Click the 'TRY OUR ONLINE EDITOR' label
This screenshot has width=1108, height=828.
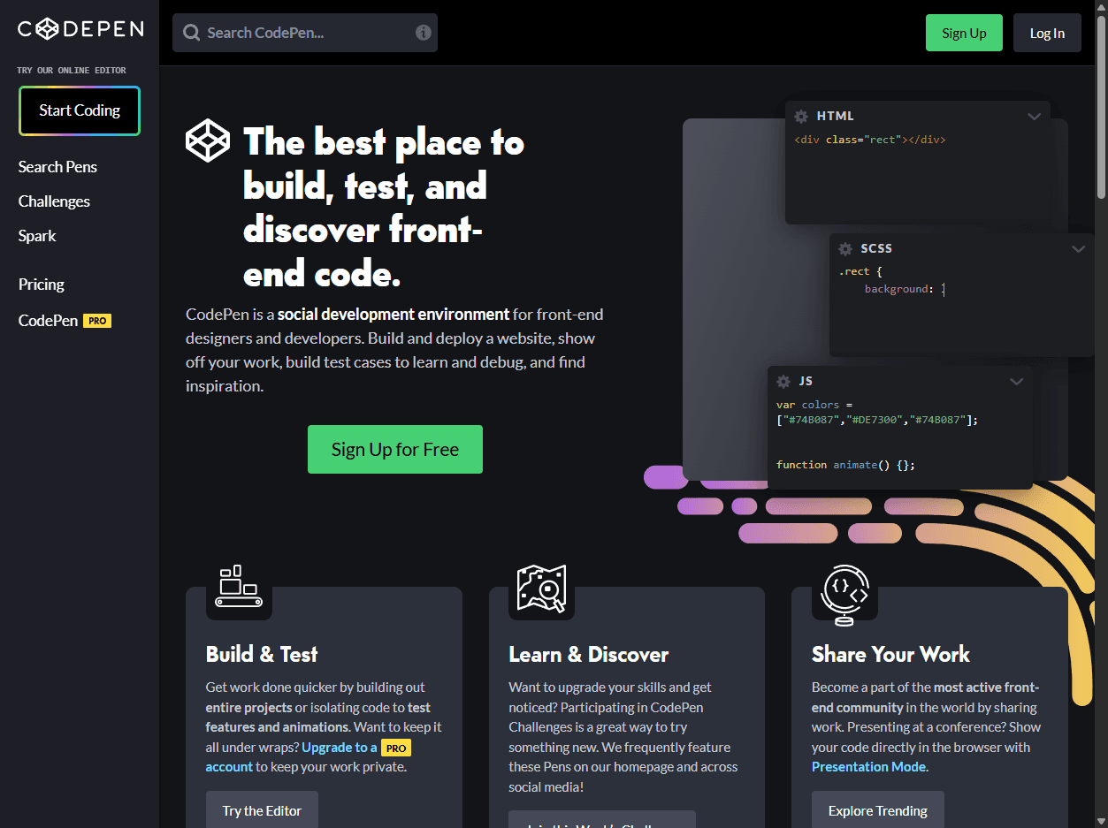[x=72, y=70]
